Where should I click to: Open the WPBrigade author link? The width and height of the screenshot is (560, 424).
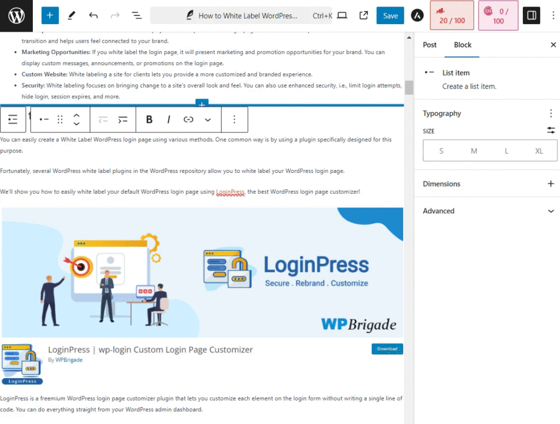click(x=69, y=359)
